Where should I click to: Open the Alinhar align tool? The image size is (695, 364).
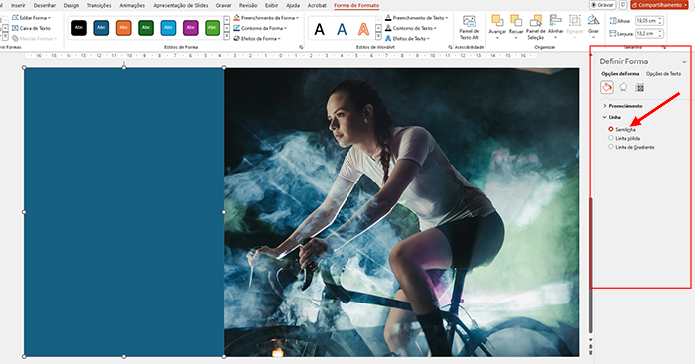555,27
